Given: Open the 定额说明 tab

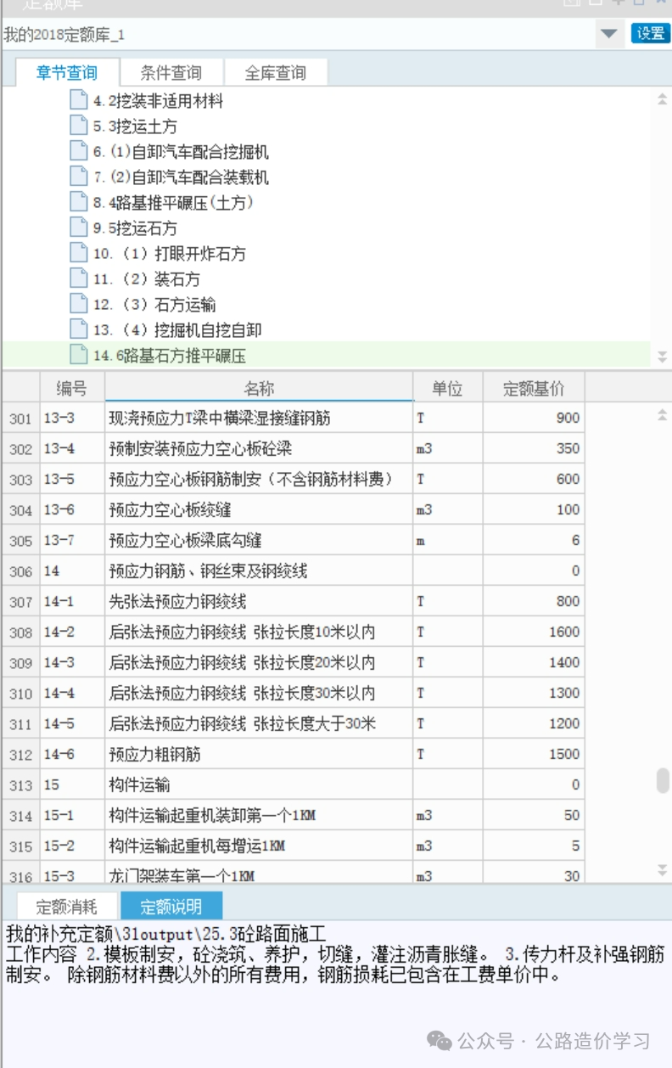Looking at the screenshot, I should pos(171,906).
